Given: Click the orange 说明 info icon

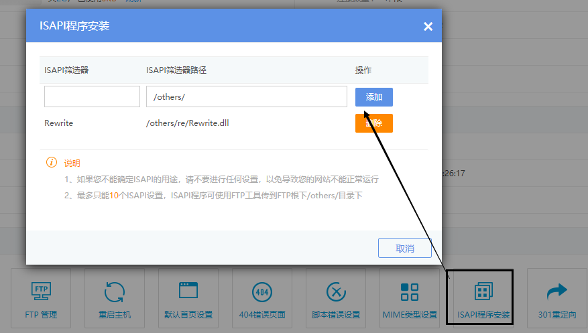Looking at the screenshot, I should click(x=51, y=163).
